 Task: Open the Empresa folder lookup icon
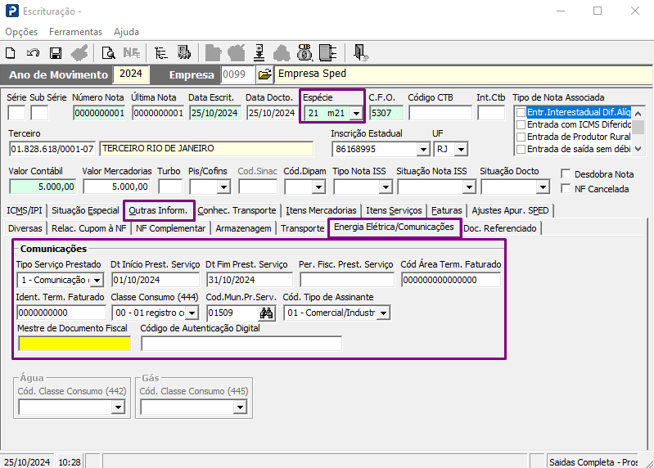coord(264,74)
